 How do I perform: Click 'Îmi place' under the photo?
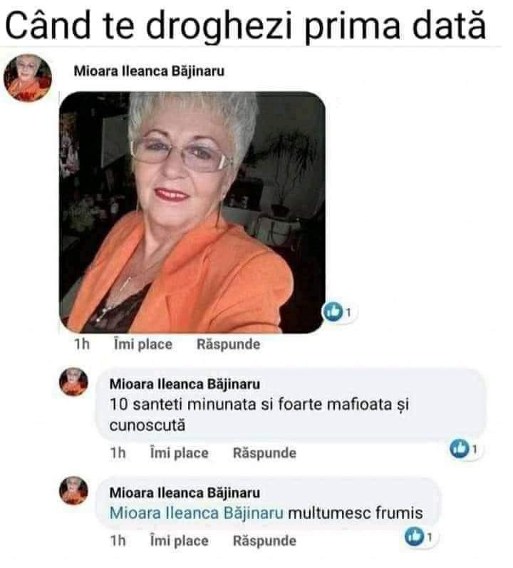143,344
